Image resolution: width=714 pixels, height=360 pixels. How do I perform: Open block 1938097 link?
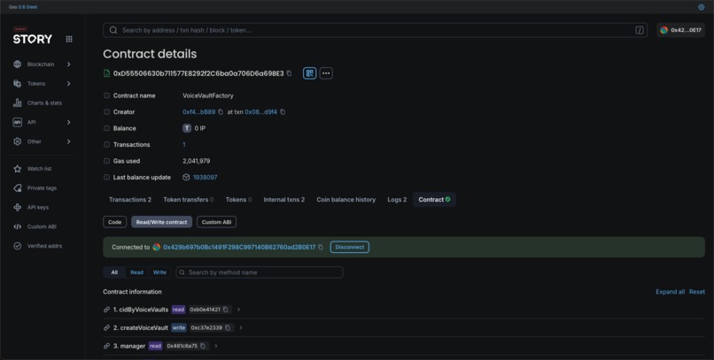(205, 177)
